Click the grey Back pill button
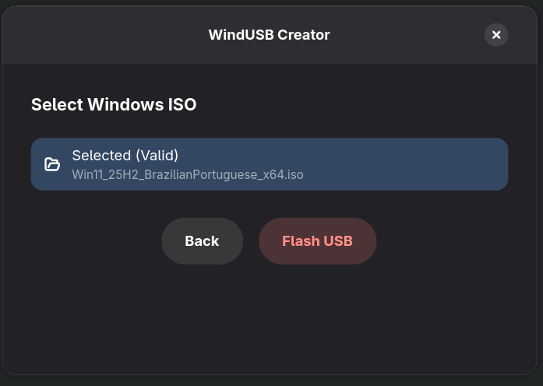 click(x=202, y=241)
